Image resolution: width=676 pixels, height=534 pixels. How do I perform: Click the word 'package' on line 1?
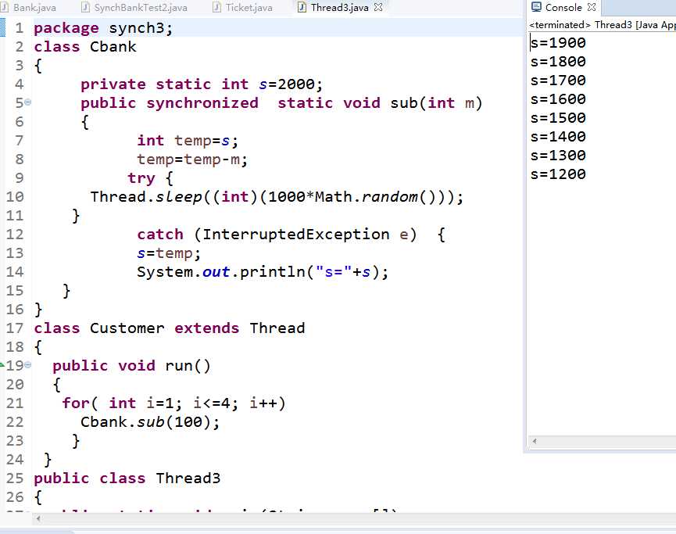66,28
